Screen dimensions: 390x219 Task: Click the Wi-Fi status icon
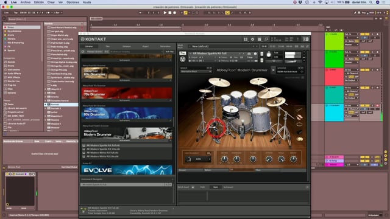(x=320, y=2)
